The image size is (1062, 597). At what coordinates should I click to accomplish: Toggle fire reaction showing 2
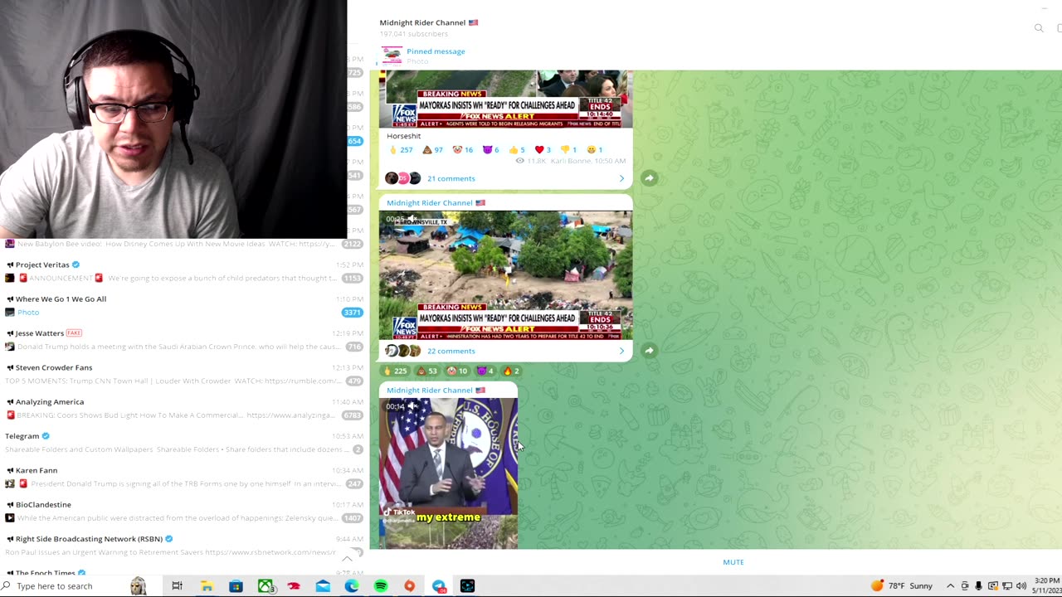[x=511, y=371]
